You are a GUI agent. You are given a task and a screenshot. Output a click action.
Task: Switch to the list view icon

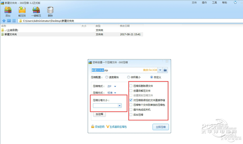click(x=14, y=21)
